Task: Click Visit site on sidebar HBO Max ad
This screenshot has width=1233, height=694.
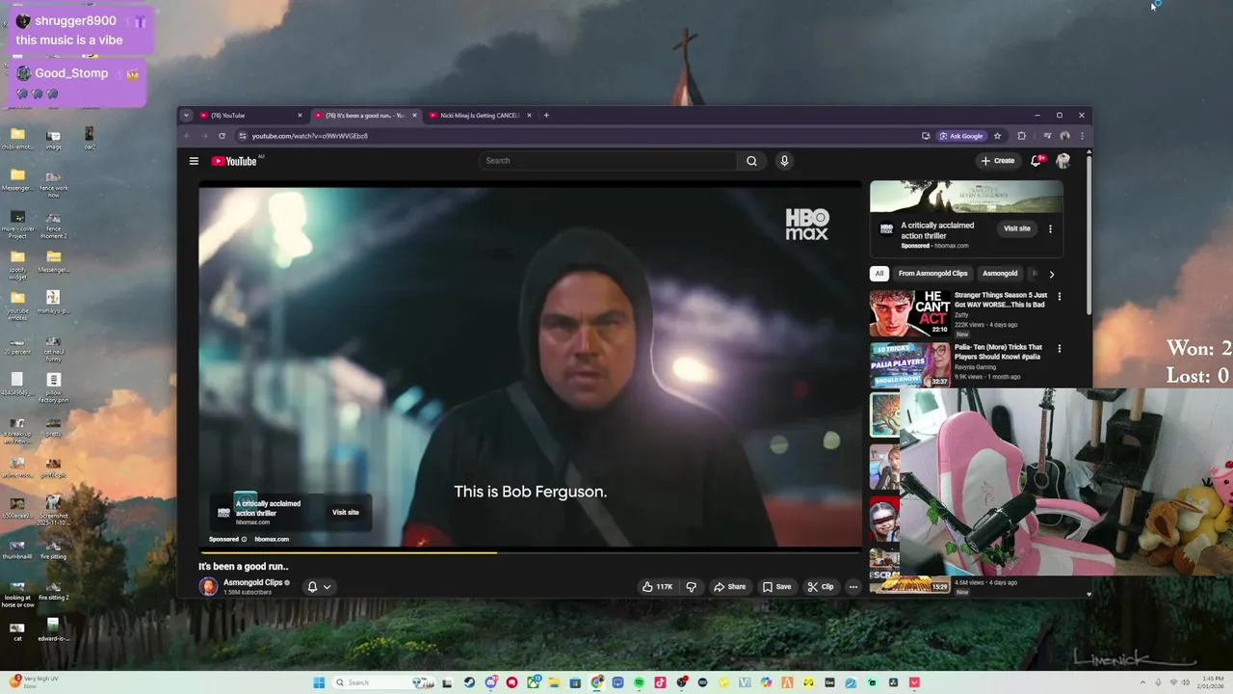Action: tap(1017, 228)
